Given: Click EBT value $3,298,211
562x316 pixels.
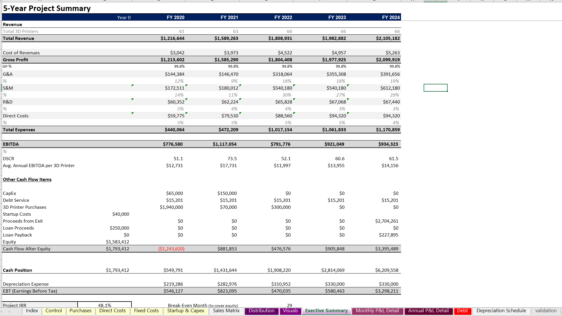Looking at the screenshot, I should (387, 291).
